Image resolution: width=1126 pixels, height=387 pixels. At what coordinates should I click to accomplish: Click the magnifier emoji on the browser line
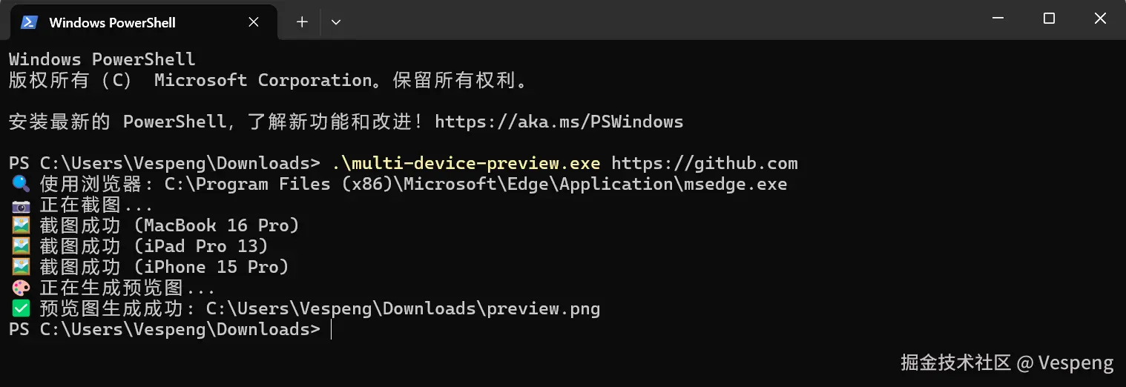pyautogui.click(x=21, y=184)
